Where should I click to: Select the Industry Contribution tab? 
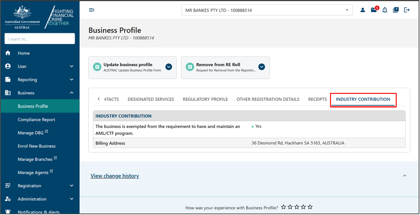pos(363,99)
